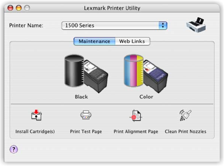Click the 1500 Series printer selection field
The width and height of the screenshot is (224, 166).
[x=114, y=26]
